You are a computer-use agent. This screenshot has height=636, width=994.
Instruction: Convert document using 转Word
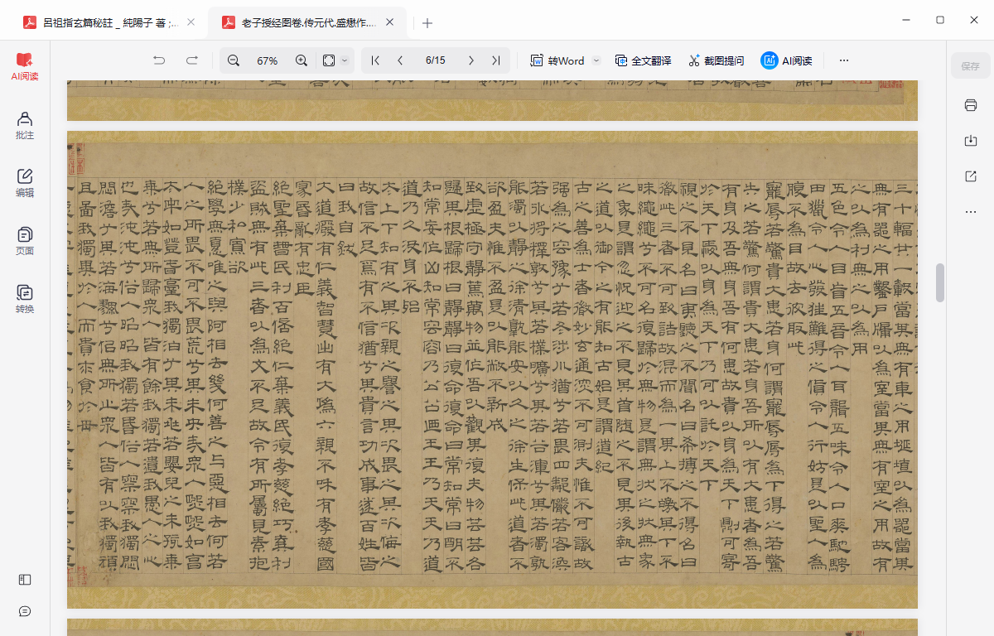(x=557, y=60)
